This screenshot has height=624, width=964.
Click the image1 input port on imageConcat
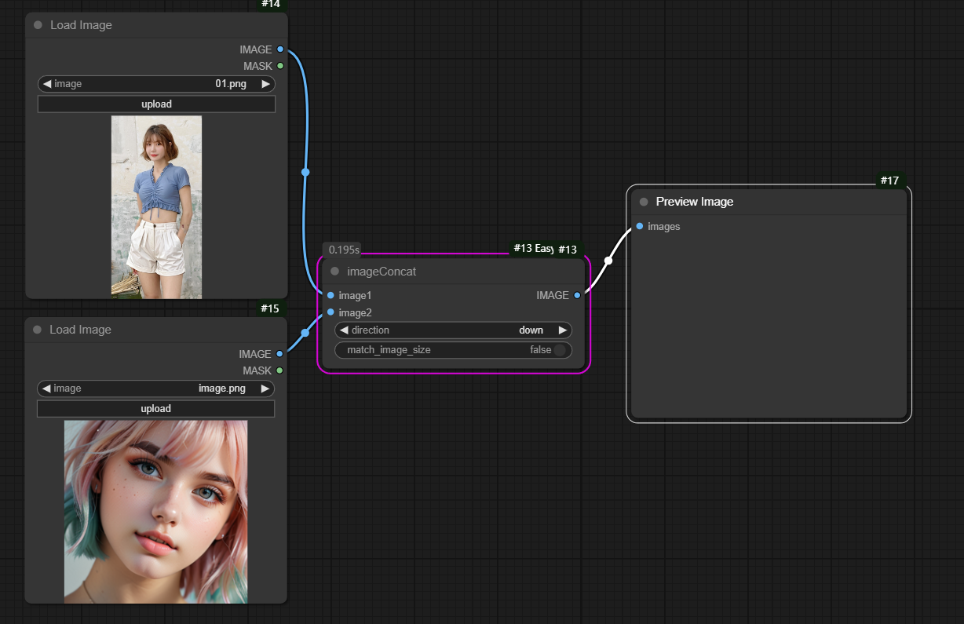pyautogui.click(x=330, y=295)
